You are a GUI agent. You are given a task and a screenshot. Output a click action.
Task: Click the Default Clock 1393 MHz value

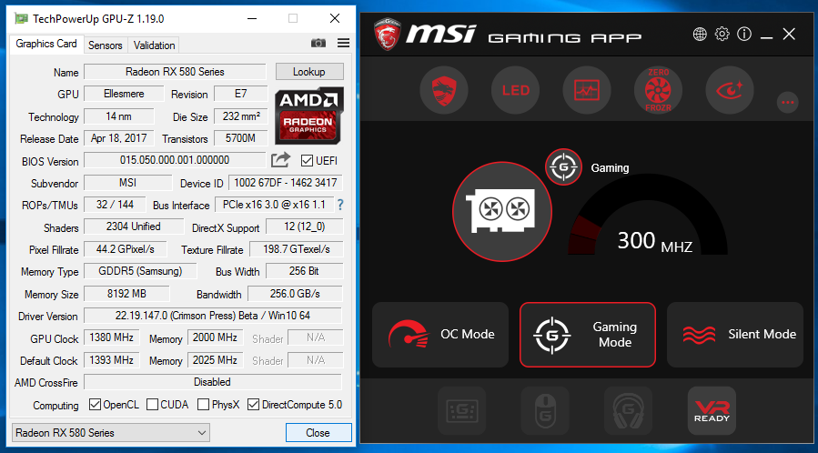point(112,360)
